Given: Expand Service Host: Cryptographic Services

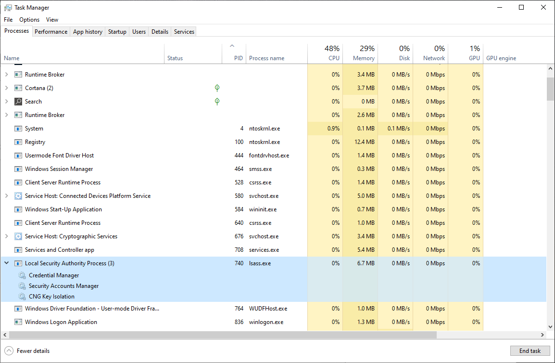Looking at the screenshot, I should click(x=6, y=236).
